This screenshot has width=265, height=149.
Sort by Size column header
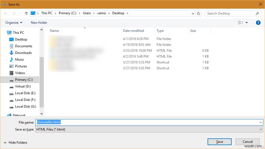click(x=193, y=31)
